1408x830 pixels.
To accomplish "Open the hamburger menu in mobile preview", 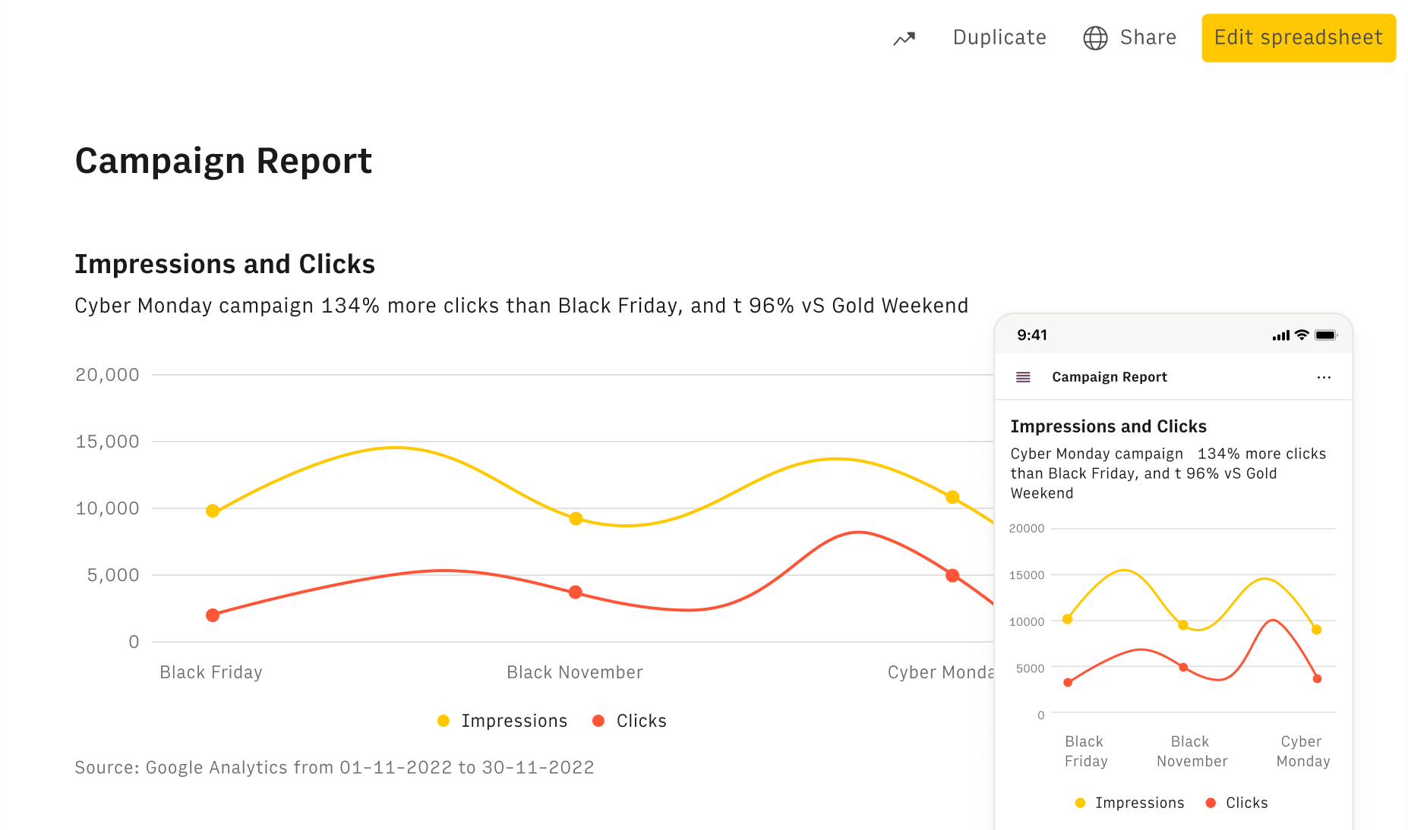I will point(1023,377).
